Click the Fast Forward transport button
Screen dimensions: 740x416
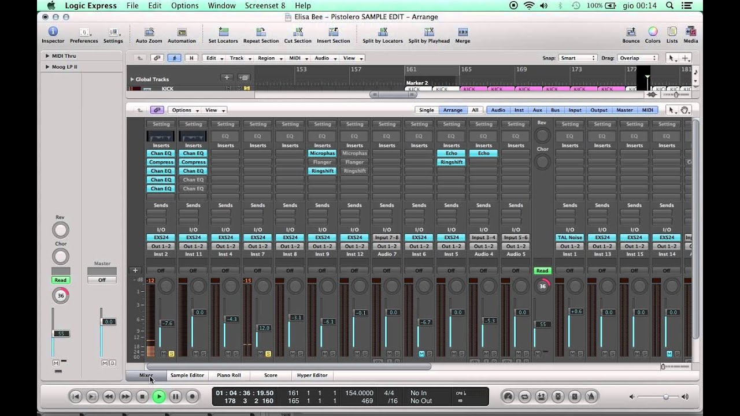(125, 396)
